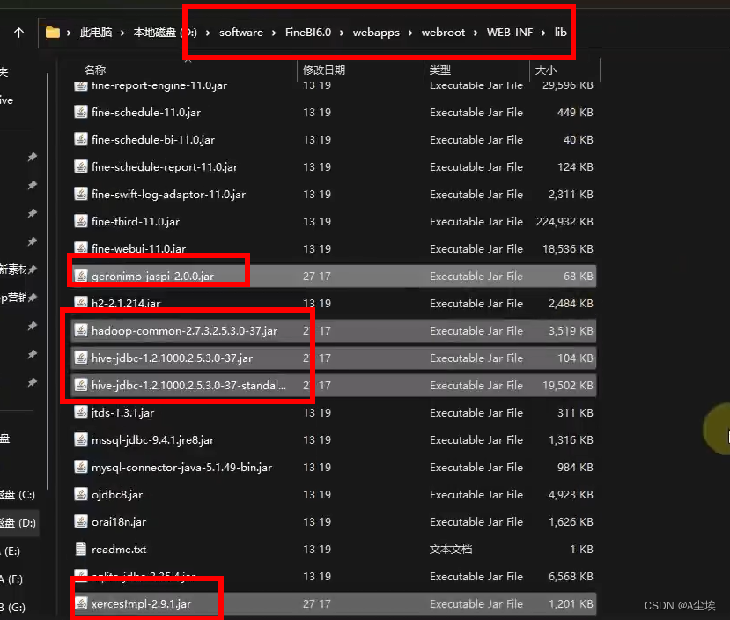Click the geronimo-jaspi-2.0.0.jar file icon
730x620 pixels.
(81, 276)
